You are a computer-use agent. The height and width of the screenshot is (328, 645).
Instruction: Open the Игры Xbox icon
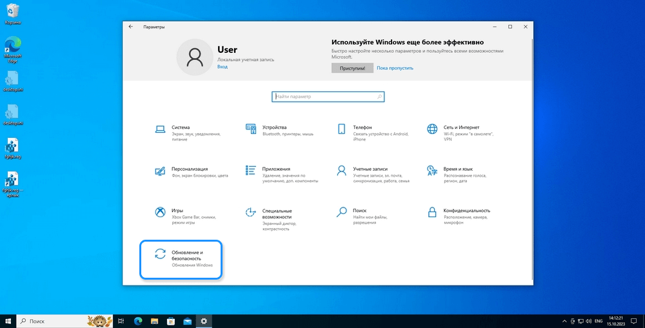(161, 212)
